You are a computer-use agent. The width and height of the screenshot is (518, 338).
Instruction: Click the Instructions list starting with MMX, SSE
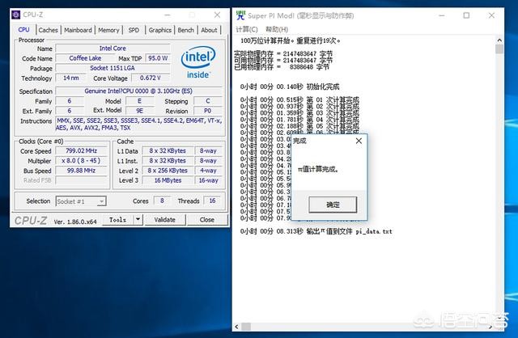138,124
